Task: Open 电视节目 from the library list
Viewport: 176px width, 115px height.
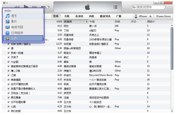Action: [17, 27]
